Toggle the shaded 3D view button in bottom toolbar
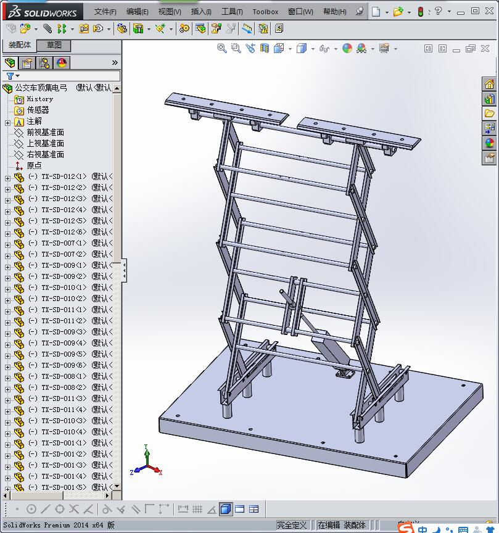Image resolution: width=499 pixels, height=533 pixels. coord(226,509)
